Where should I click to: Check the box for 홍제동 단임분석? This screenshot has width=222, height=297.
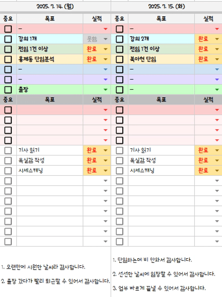tap(8, 59)
